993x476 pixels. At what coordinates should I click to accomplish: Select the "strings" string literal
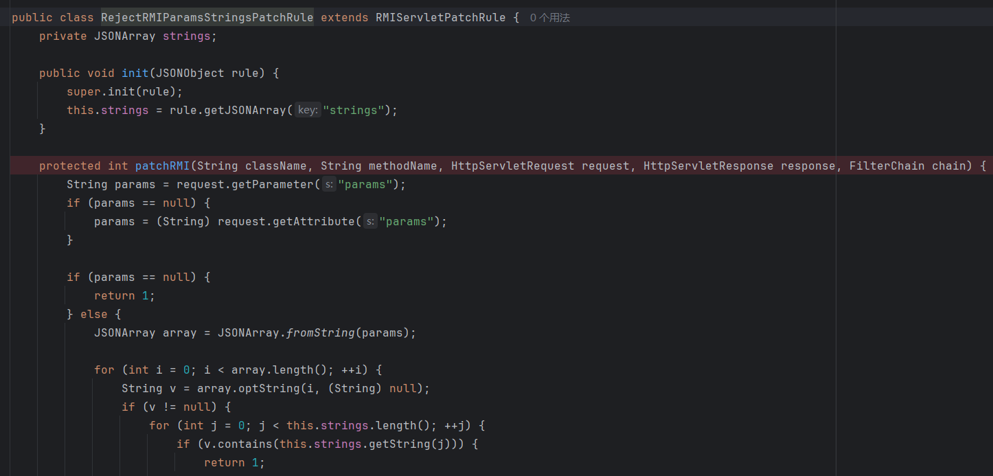tap(353, 111)
